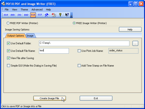Click the C:\Temp\ folder path field
The image size is (145, 109).
pyautogui.click(x=84, y=43)
